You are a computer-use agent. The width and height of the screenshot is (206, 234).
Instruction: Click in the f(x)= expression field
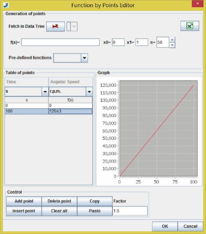(x=60, y=42)
